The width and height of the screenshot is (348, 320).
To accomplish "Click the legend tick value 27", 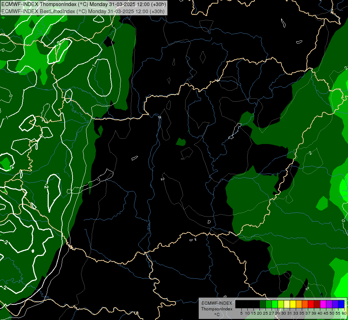I will 272,313.
